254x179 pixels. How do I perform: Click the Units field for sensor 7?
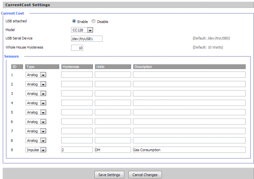tap(113, 131)
